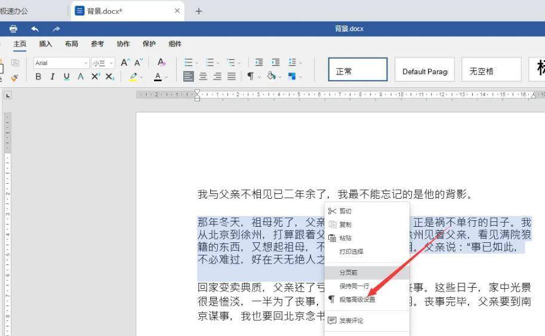Center align the paragraph

click(x=203, y=76)
